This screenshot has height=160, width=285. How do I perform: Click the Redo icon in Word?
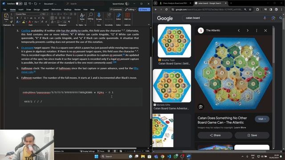[x=36, y=4]
